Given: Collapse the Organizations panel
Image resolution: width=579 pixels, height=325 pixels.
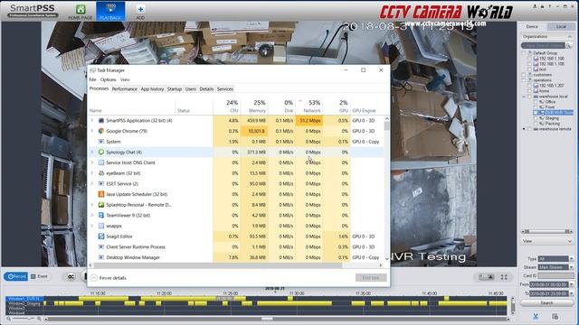Looking at the screenshot, I should (x=569, y=37).
